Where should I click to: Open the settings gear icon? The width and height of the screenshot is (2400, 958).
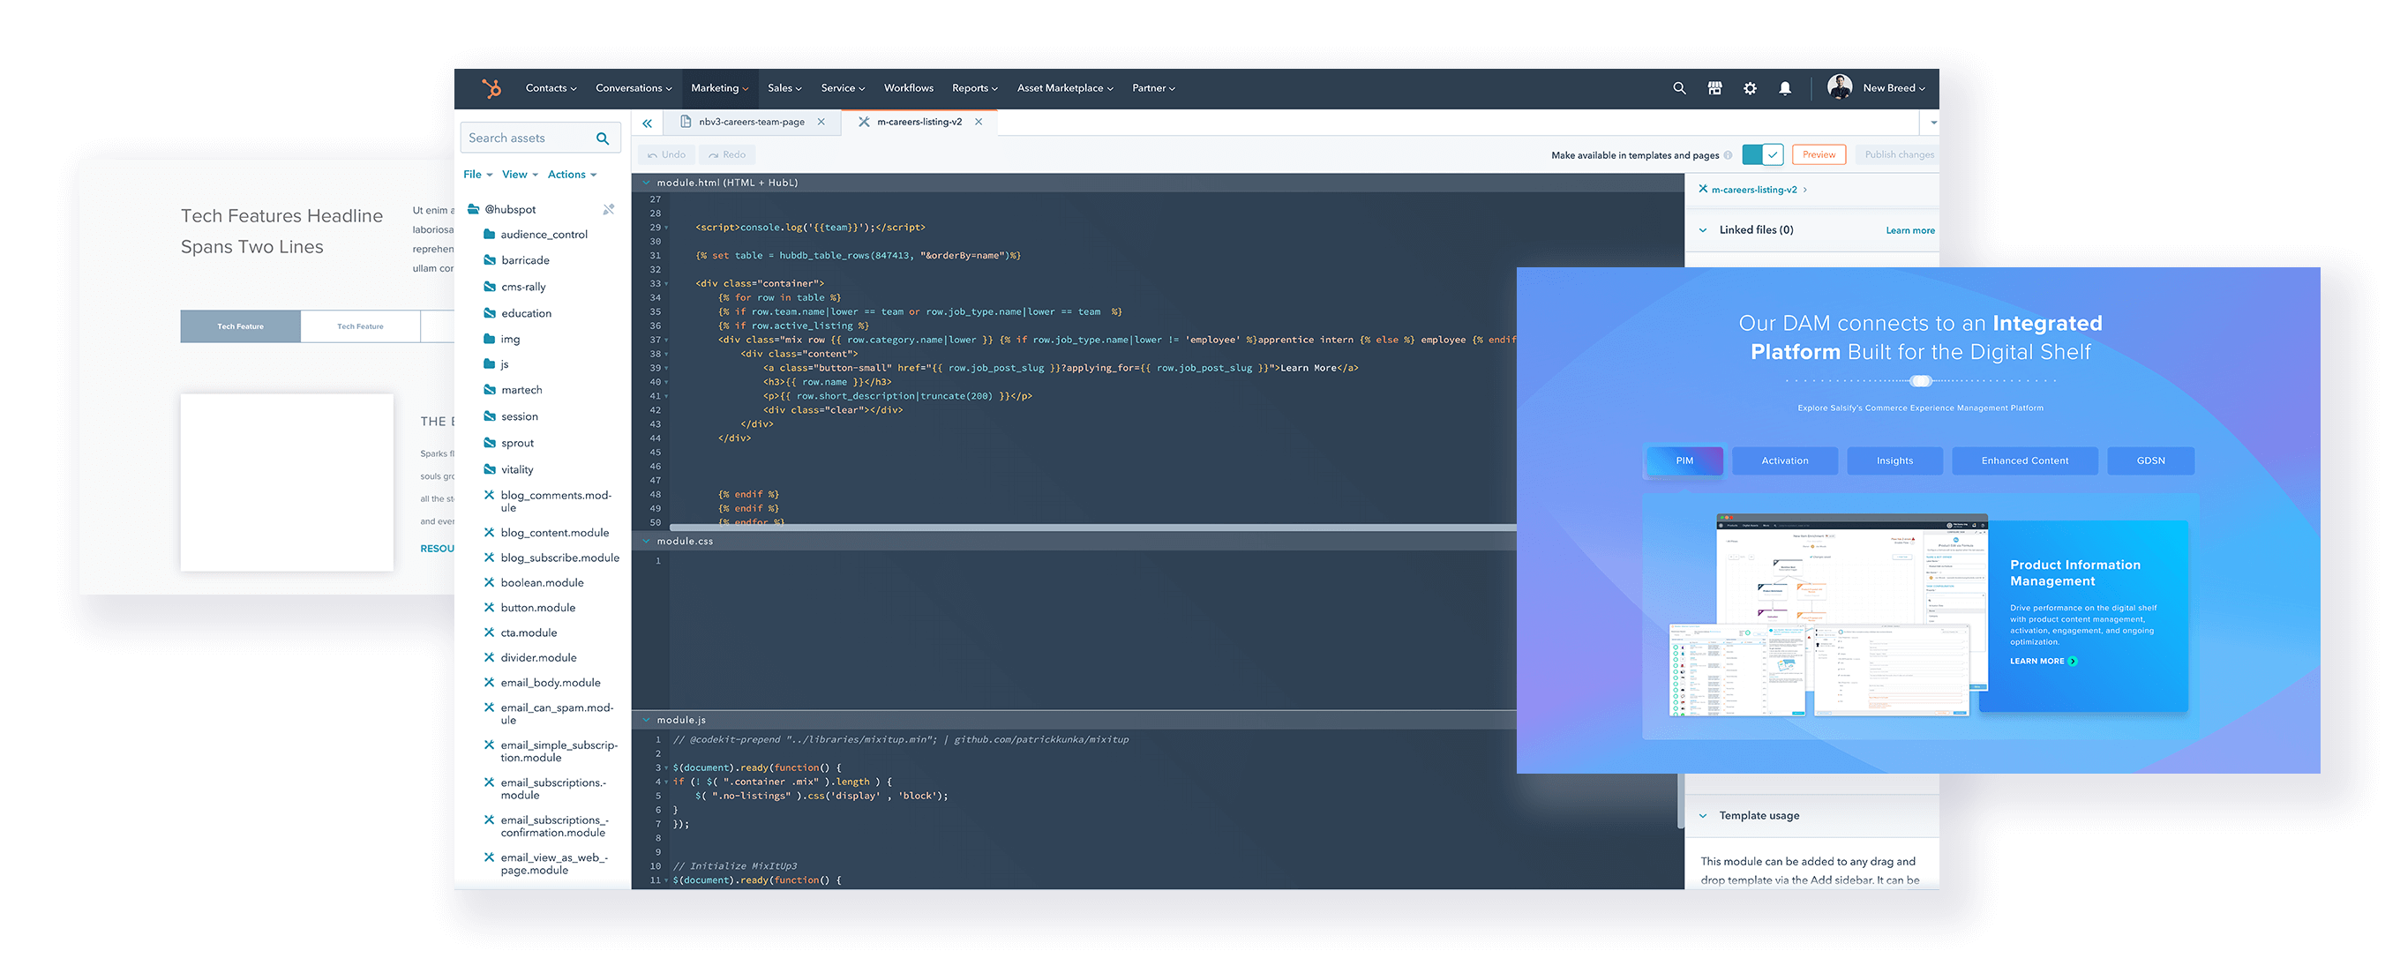tap(1750, 88)
